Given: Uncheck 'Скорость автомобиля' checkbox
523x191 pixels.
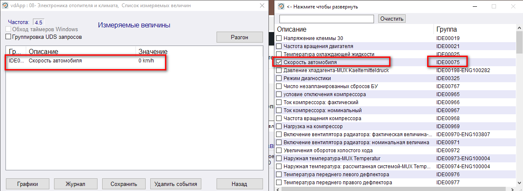Looking at the screenshot, I should [279, 62].
